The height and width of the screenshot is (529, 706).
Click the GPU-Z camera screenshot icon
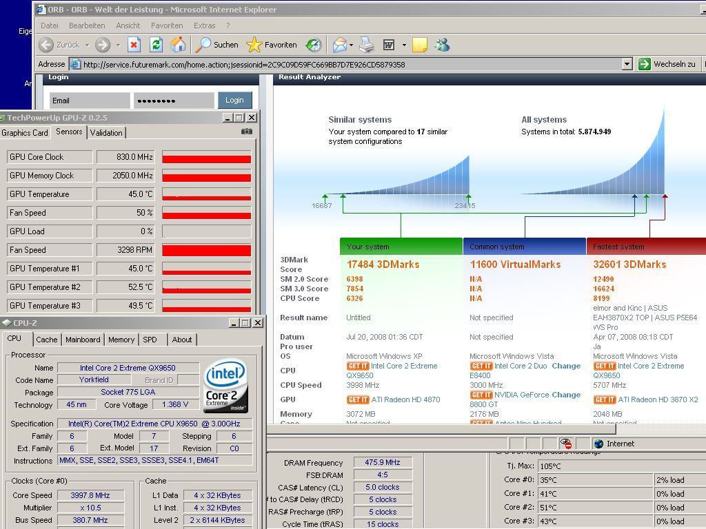247,132
